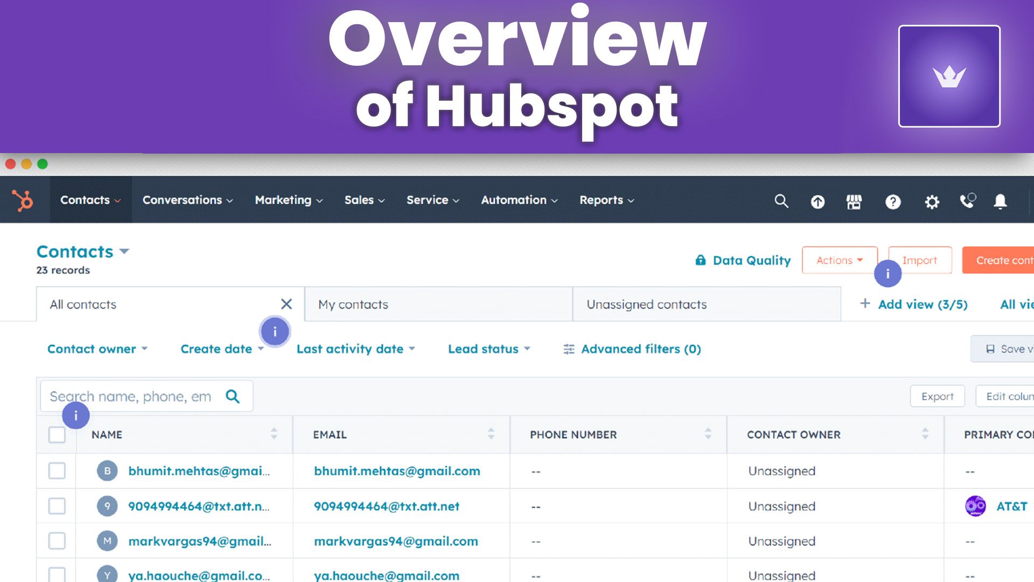Open the AT&T company link
The width and height of the screenshot is (1034, 582).
1011,506
